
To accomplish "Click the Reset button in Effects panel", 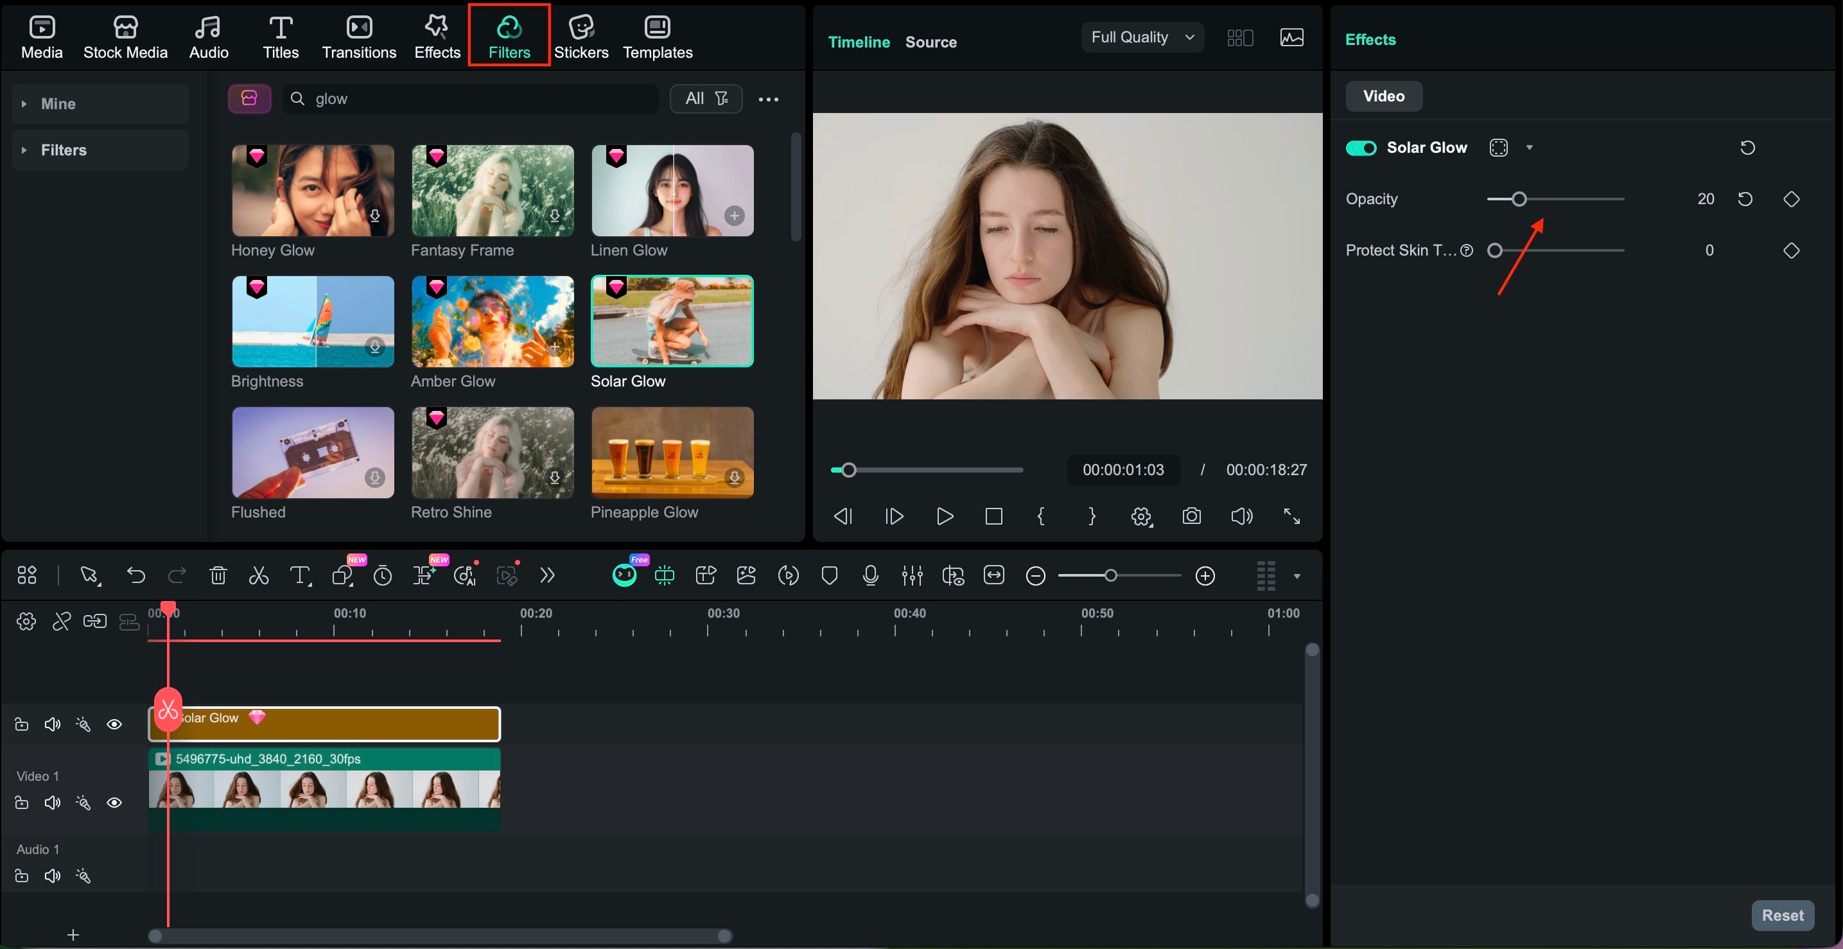I will click(x=1782, y=916).
